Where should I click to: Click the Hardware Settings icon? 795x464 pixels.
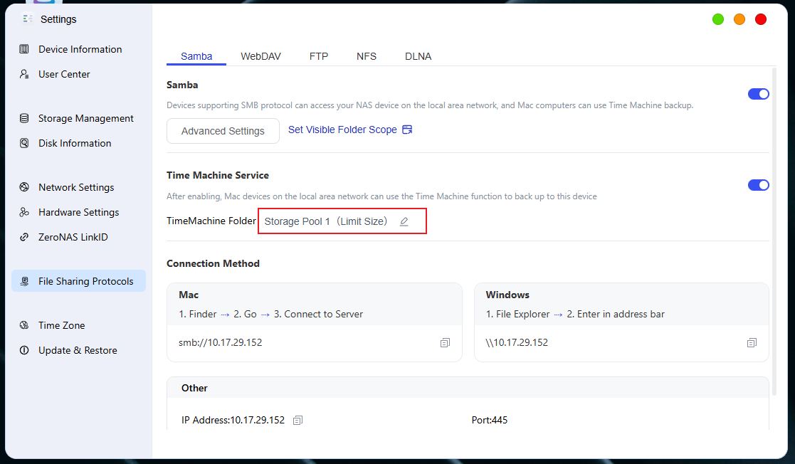click(23, 212)
